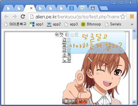Open the Serials bookmark
138x106 pixels.
click(113, 24)
